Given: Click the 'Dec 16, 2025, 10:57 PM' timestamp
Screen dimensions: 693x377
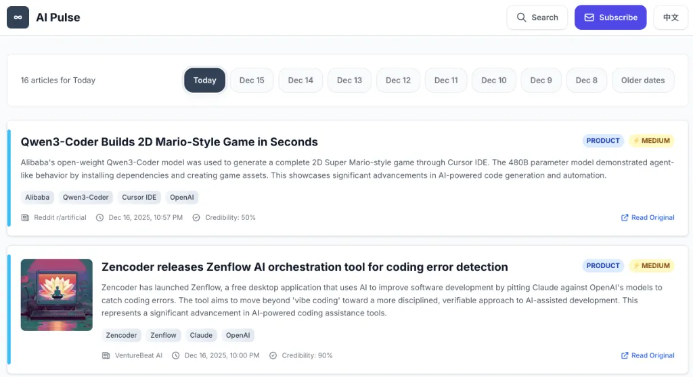Looking at the screenshot, I should point(146,217).
